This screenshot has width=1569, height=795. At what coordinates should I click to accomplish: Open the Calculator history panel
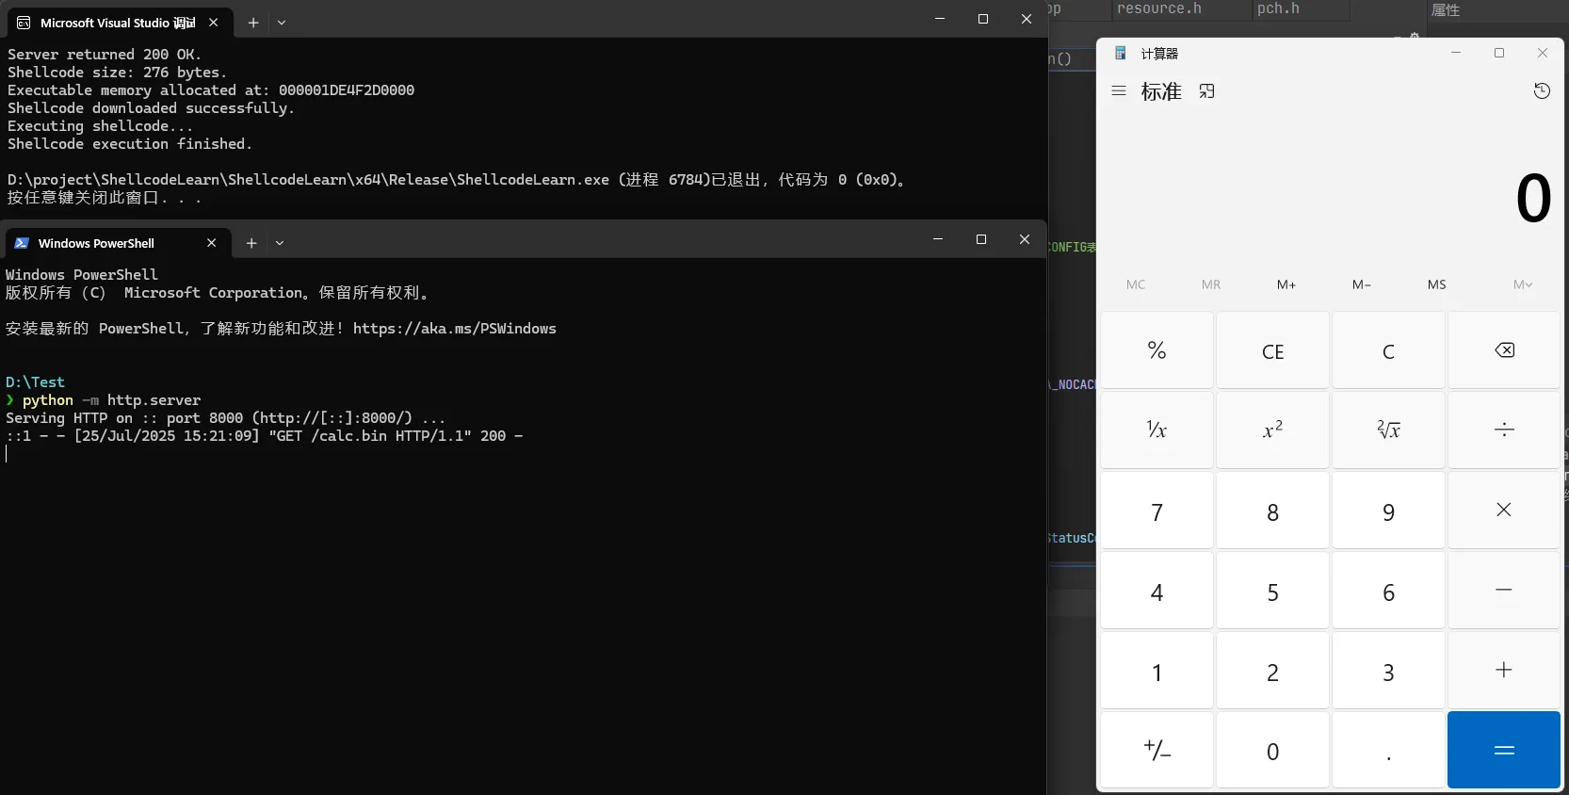1542,91
